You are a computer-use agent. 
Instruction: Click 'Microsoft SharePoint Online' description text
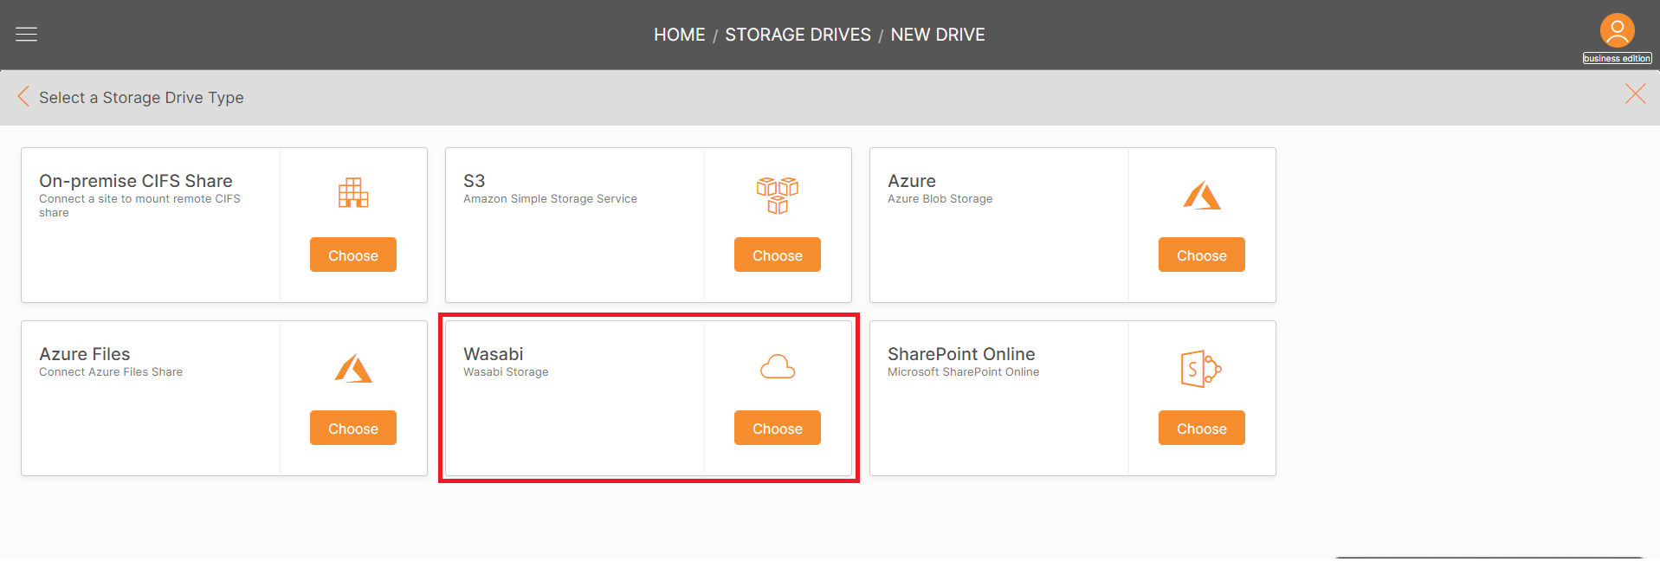pyautogui.click(x=963, y=372)
